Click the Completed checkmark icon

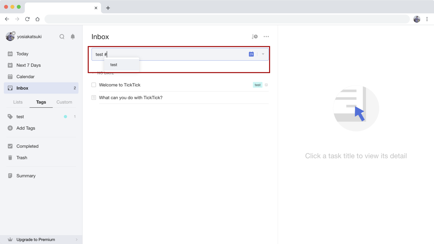click(x=10, y=146)
